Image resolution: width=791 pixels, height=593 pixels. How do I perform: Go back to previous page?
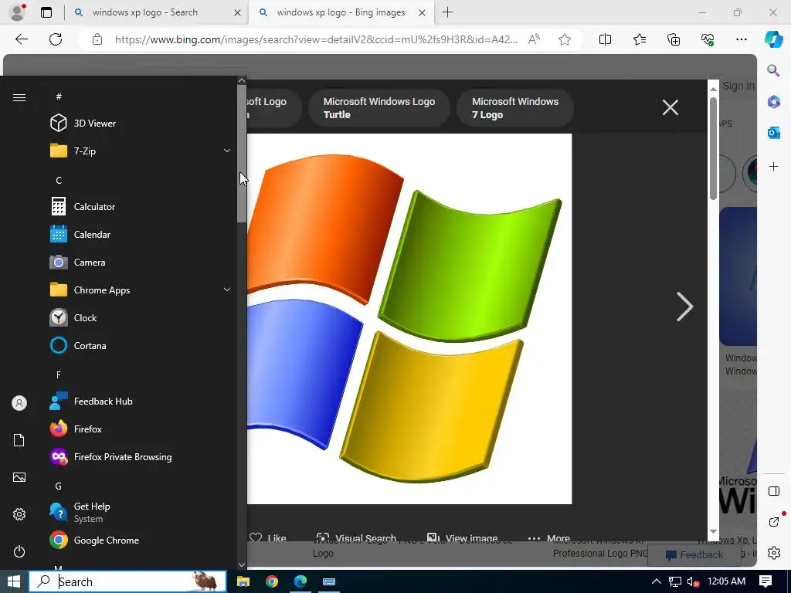(21, 39)
